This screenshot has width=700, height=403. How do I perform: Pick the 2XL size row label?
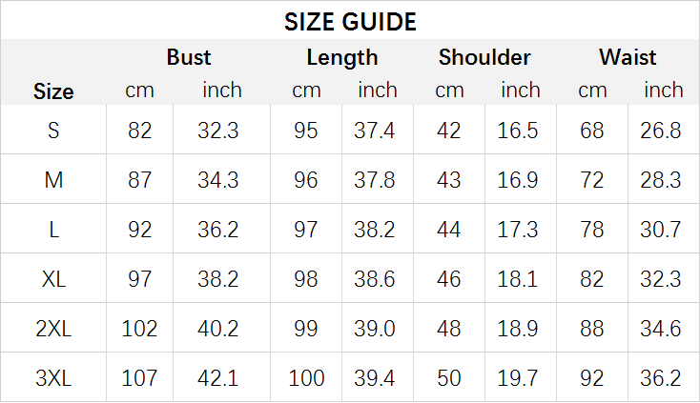tap(53, 329)
